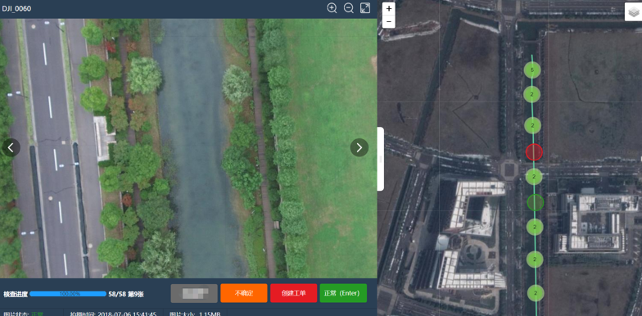Click the map zoom in plus

point(388,8)
